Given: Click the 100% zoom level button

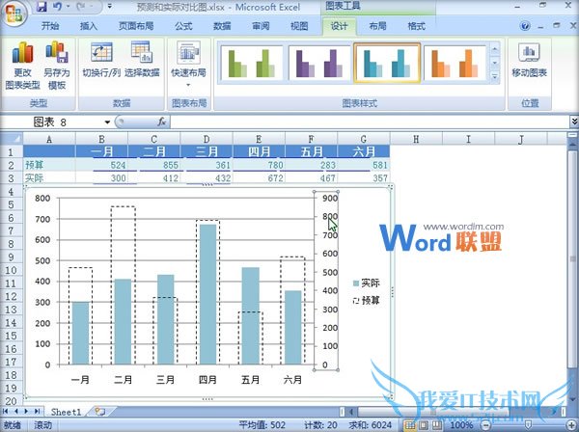Looking at the screenshot, I should tap(461, 425).
